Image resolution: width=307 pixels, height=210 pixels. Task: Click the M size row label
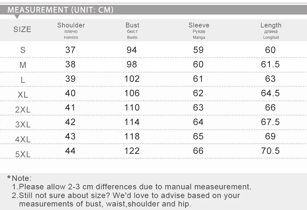[23, 65]
